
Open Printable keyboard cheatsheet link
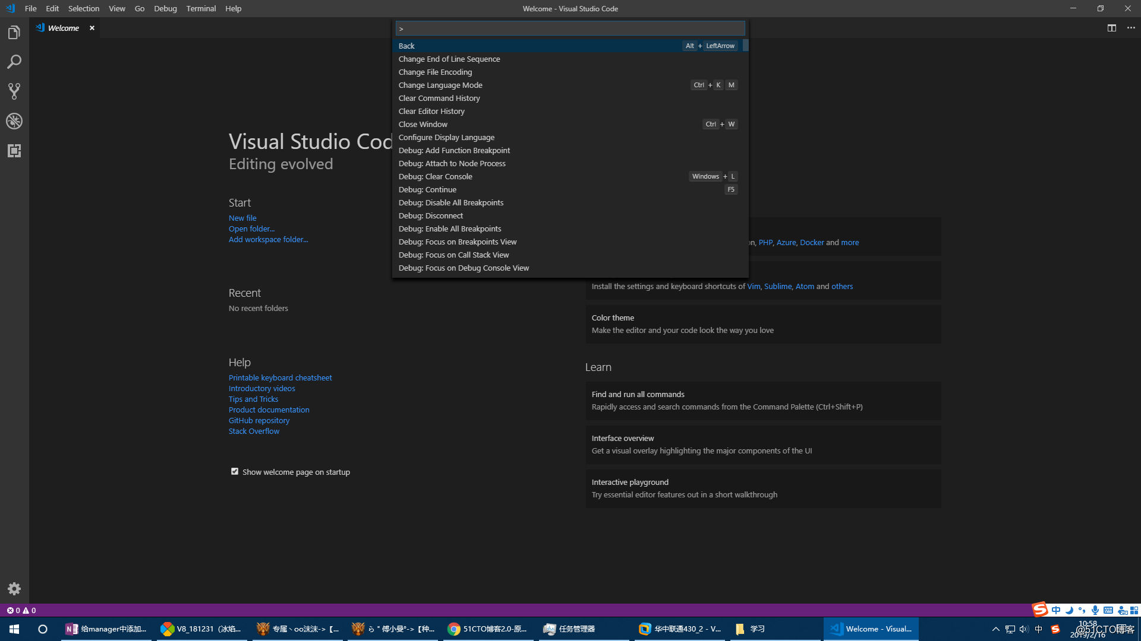click(280, 377)
